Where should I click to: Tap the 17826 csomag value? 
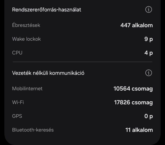click(133, 102)
